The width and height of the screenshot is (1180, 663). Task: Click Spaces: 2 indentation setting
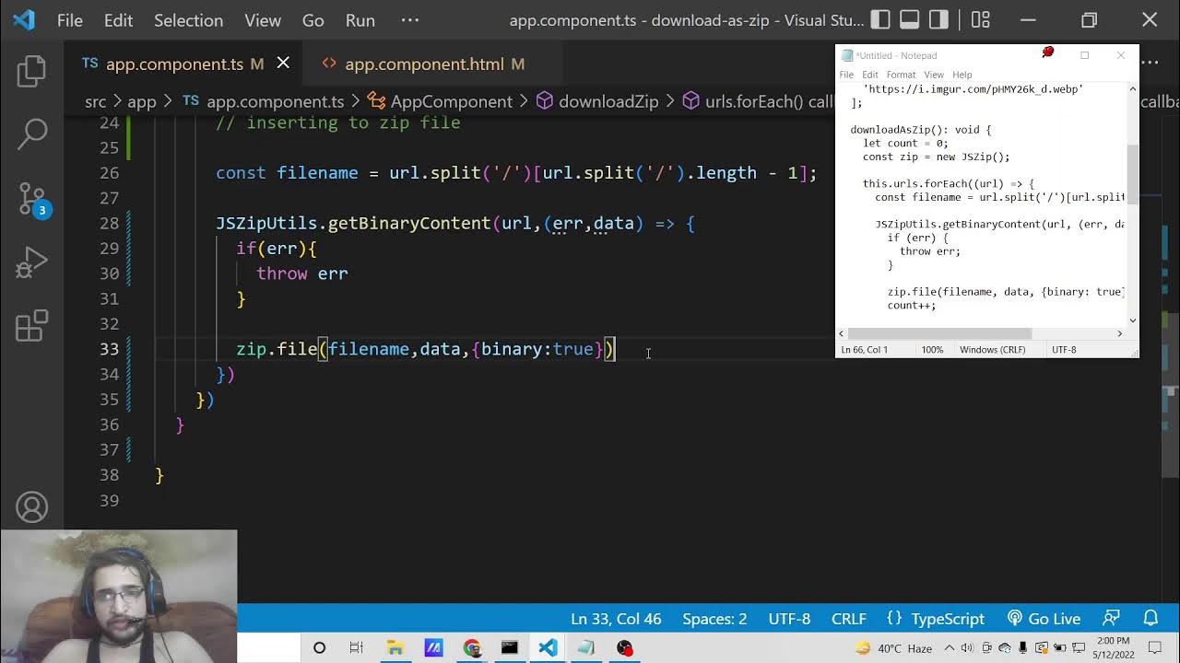(714, 619)
